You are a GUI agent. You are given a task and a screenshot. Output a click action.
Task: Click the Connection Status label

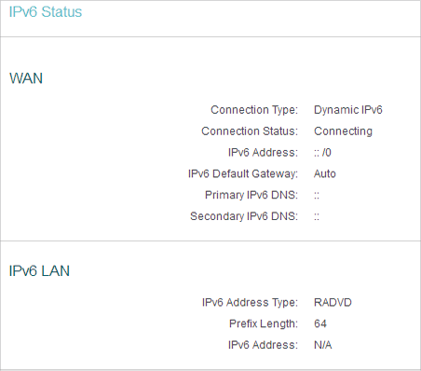(x=250, y=131)
